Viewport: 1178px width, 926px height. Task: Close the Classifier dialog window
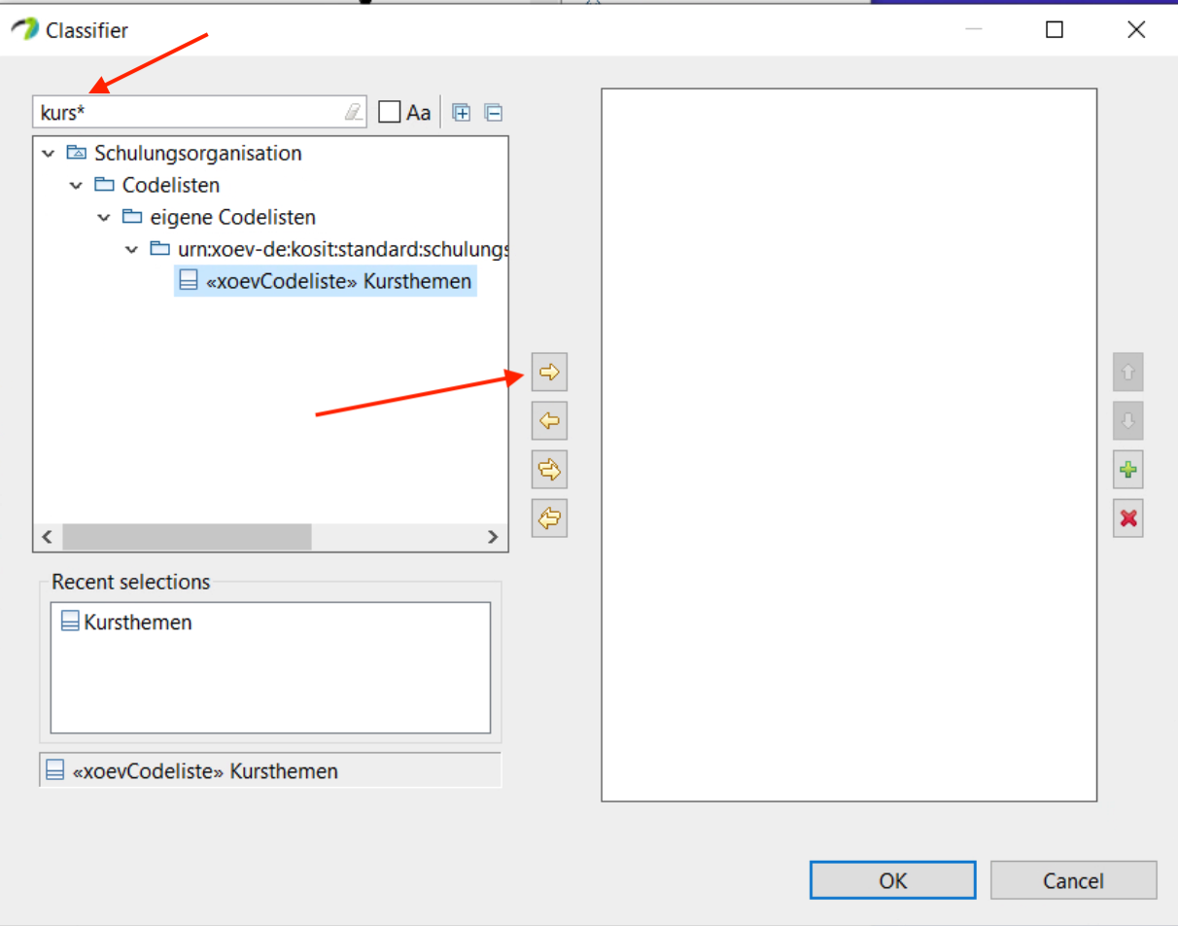[1136, 30]
